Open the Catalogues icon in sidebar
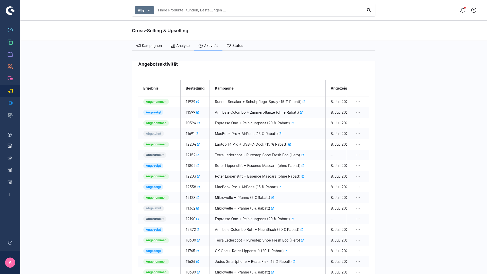Viewport: 487px width, 274px height. [x=10, y=42]
